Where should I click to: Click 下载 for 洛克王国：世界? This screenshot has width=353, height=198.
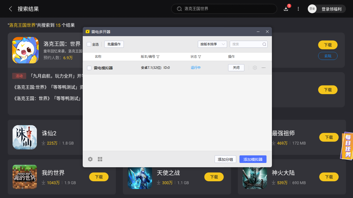(328, 45)
